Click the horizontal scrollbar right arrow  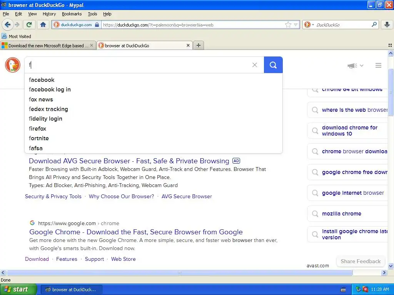click(x=384, y=272)
